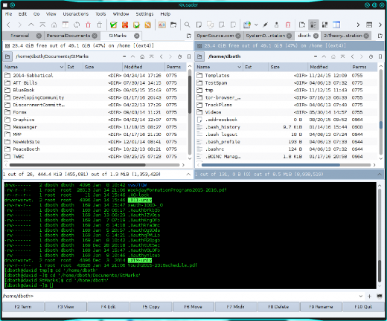Go up a directory in right panel

pos(324,56)
